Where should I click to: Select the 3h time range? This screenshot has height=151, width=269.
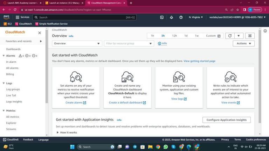(163, 36)
